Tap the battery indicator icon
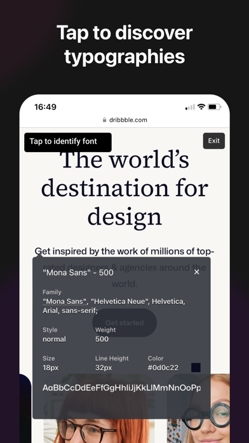Viewport: 249px width, 443px height. pyautogui.click(x=214, y=107)
